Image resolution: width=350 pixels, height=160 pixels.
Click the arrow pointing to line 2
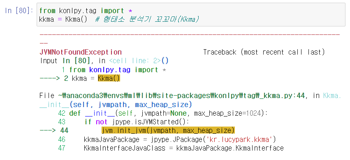click(49, 78)
